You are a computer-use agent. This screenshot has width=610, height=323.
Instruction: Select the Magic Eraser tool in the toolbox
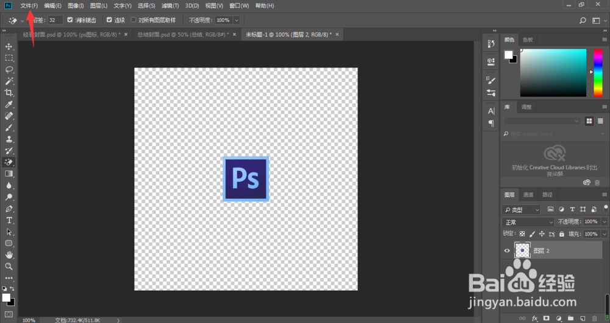pyautogui.click(x=9, y=162)
